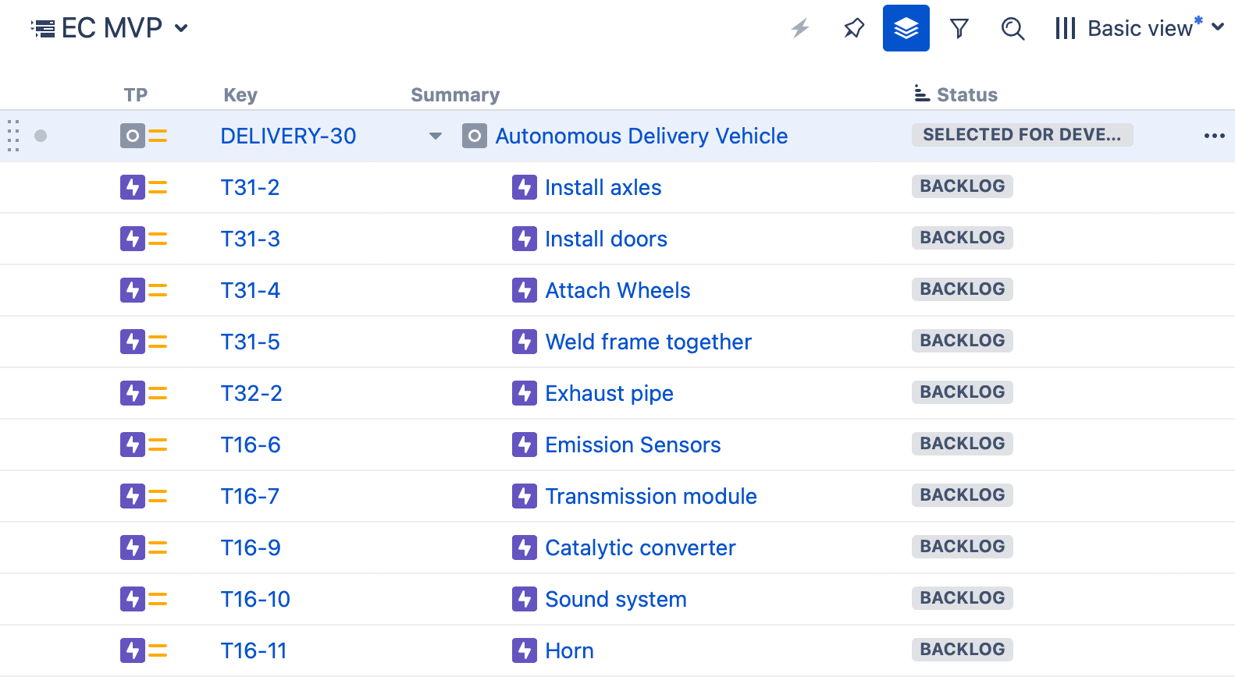Click the pin icon in toolbar
The height and width of the screenshot is (691, 1235).
click(x=854, y=29)
